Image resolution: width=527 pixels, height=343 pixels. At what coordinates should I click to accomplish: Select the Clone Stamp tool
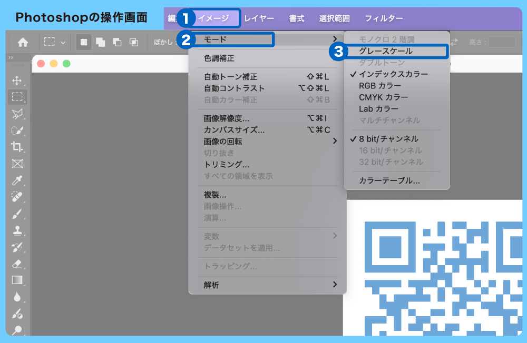tap(17, 230)
